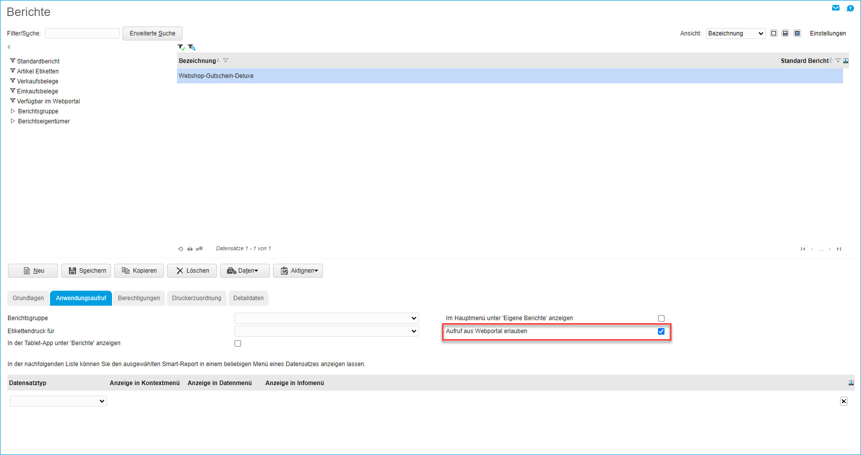This screenshot has height=455, width=861.
Task: Click the filter icon with green checkmark
Action: [x=181, y=47]
